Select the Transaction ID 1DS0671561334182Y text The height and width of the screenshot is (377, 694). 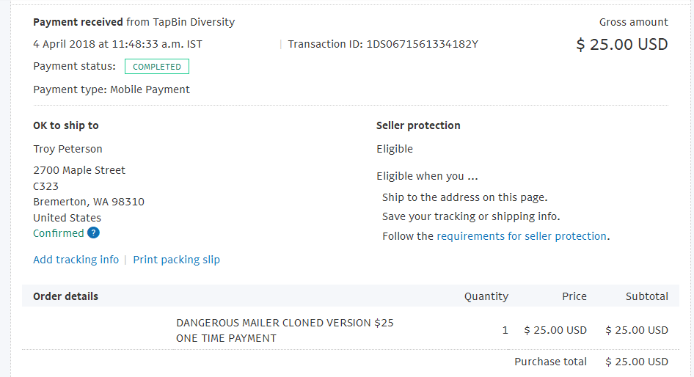pyautogui.click(x=383, y=44)
